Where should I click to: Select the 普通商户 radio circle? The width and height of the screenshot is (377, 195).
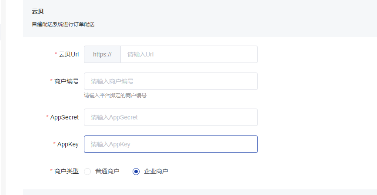(87, 172)
